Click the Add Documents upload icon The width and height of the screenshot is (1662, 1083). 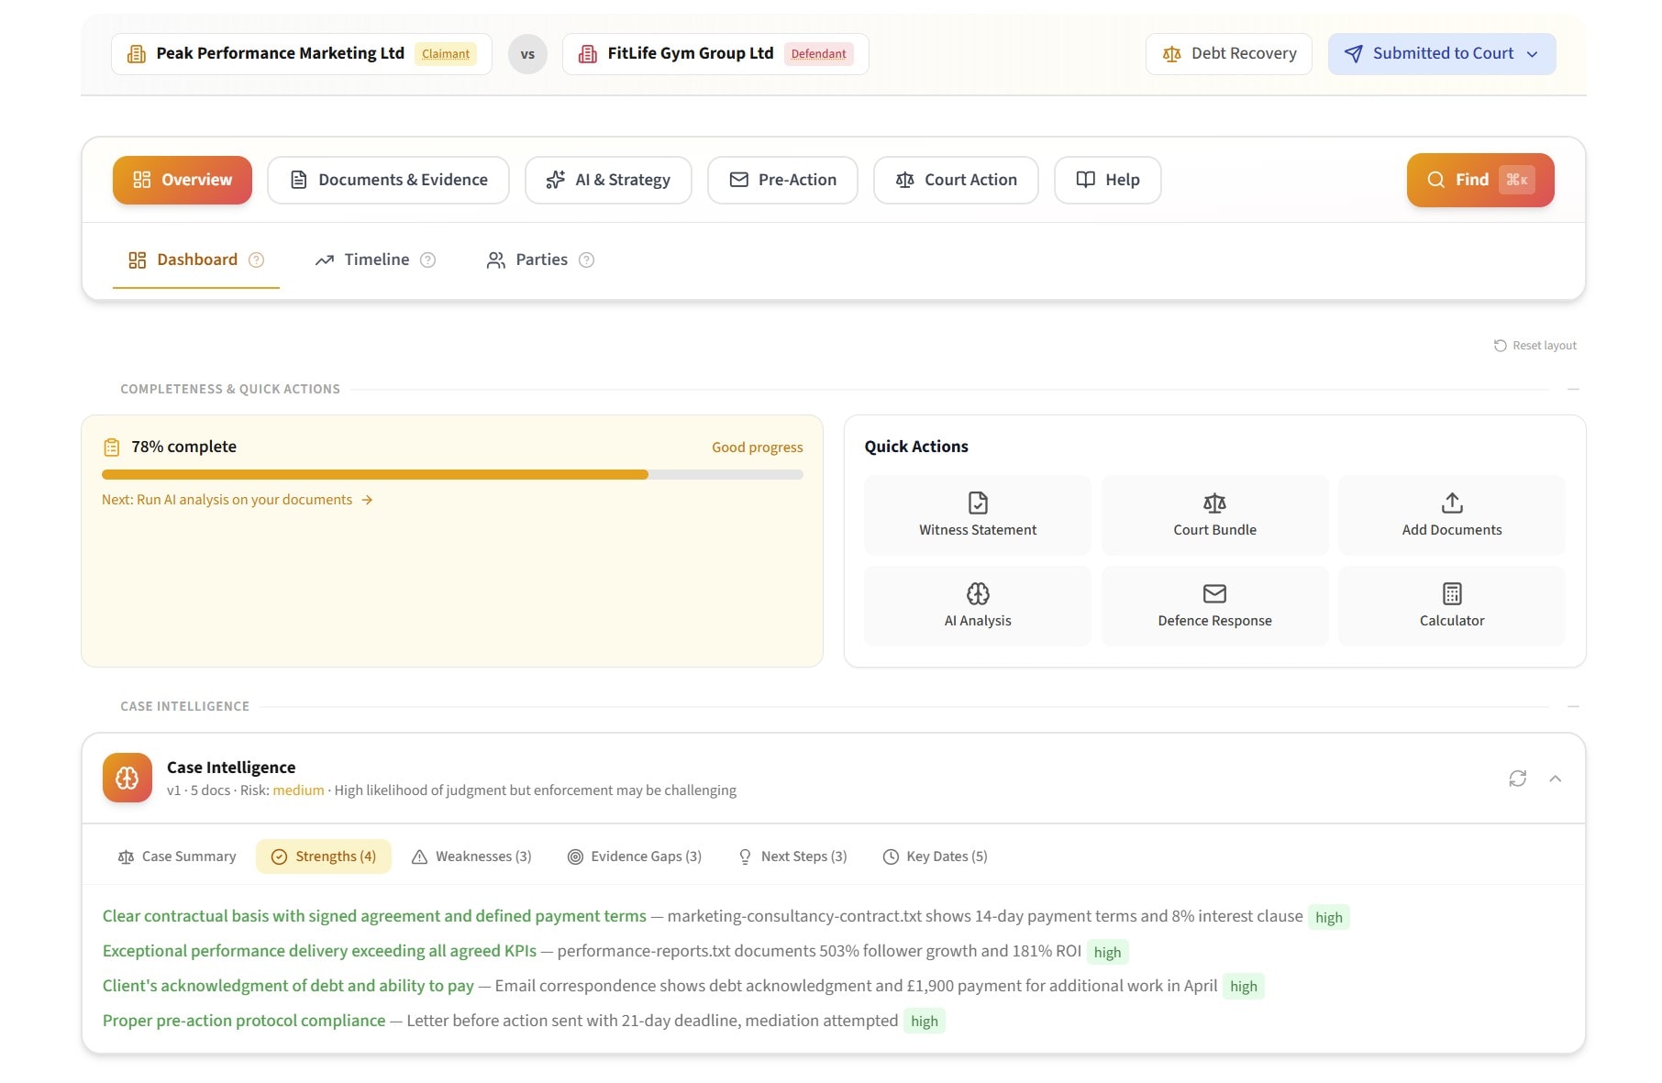[x=1451, y=503]
